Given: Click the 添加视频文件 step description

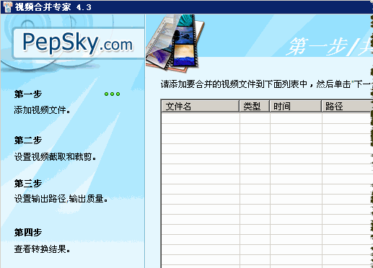Looking at the screenshot, I should (x=42, y=110).
